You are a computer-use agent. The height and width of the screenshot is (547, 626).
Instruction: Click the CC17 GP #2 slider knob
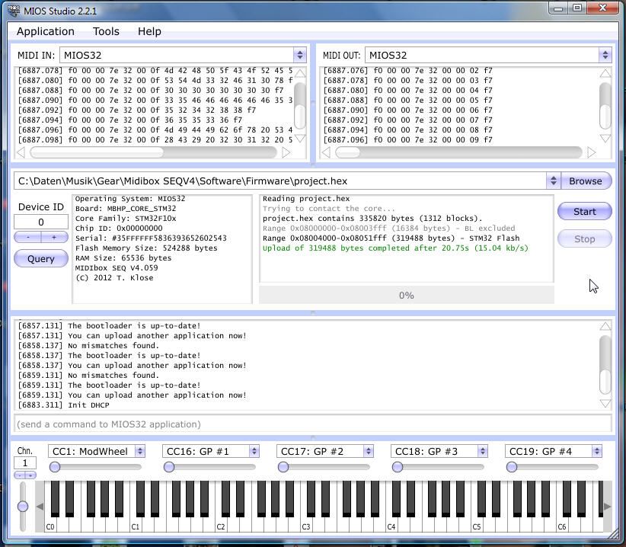point(283,467)
